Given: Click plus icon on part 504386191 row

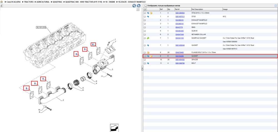Looking at the screenshot, I should point(145,24).
